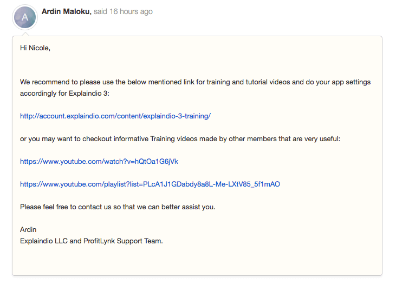
Task: Click the "said 16 hours ago" timestamp
Action: click(x=124, y=11)
